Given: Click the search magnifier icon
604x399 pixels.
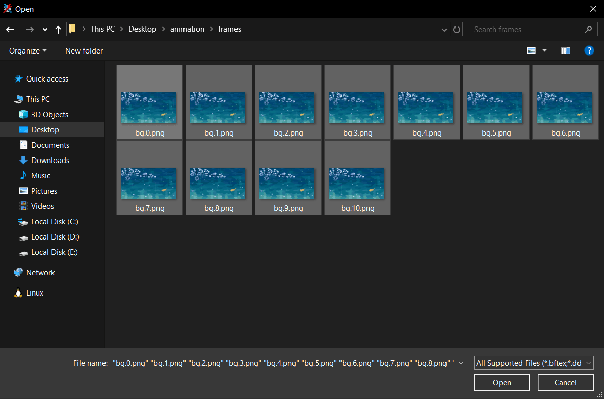Looking at the screenshot, I should tap(589, 30).
